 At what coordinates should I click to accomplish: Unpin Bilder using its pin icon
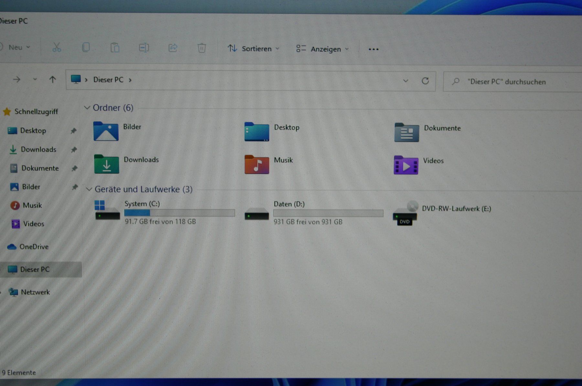(75, 187)
